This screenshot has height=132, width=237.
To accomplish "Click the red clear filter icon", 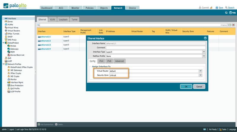I will (x=233, y=25).
